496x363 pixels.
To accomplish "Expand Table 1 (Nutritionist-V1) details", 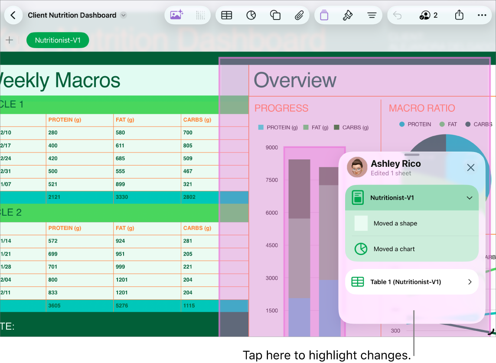I will click(x=469, y=282).
